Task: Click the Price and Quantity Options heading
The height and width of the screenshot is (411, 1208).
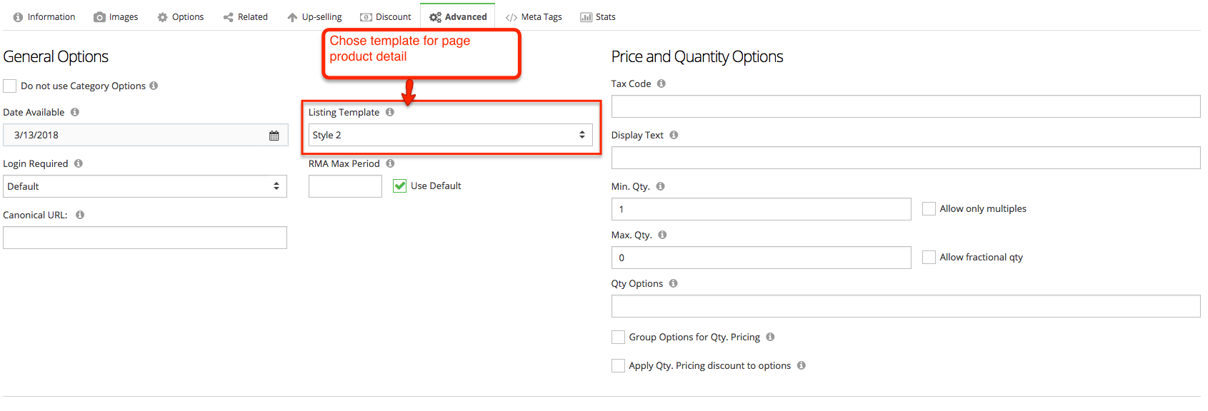Action: (697, 56)
